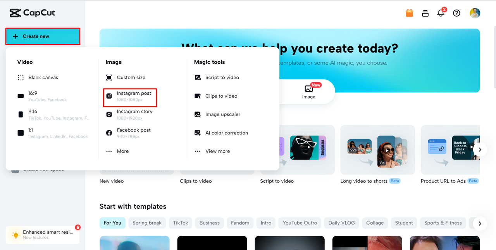The height and width of the screenshot is (250, 496).
Task: Select the Student template tab
Action: click(x=404, y=223)
